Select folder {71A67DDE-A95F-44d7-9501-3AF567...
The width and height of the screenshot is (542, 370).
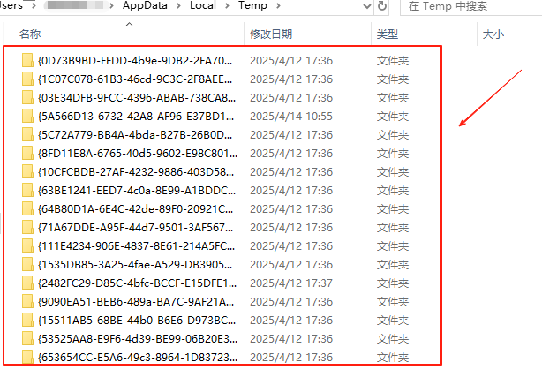pos(135,228)
